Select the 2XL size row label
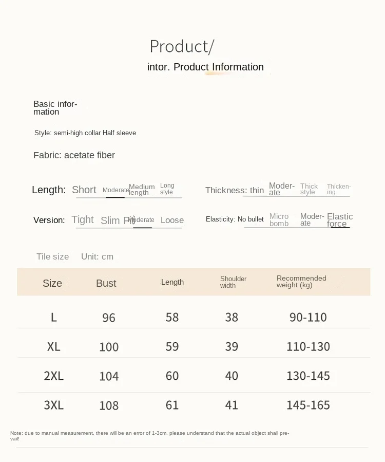385x462 pixels. point(54,376)
